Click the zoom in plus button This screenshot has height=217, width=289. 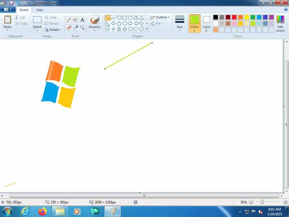click(286, 202)
